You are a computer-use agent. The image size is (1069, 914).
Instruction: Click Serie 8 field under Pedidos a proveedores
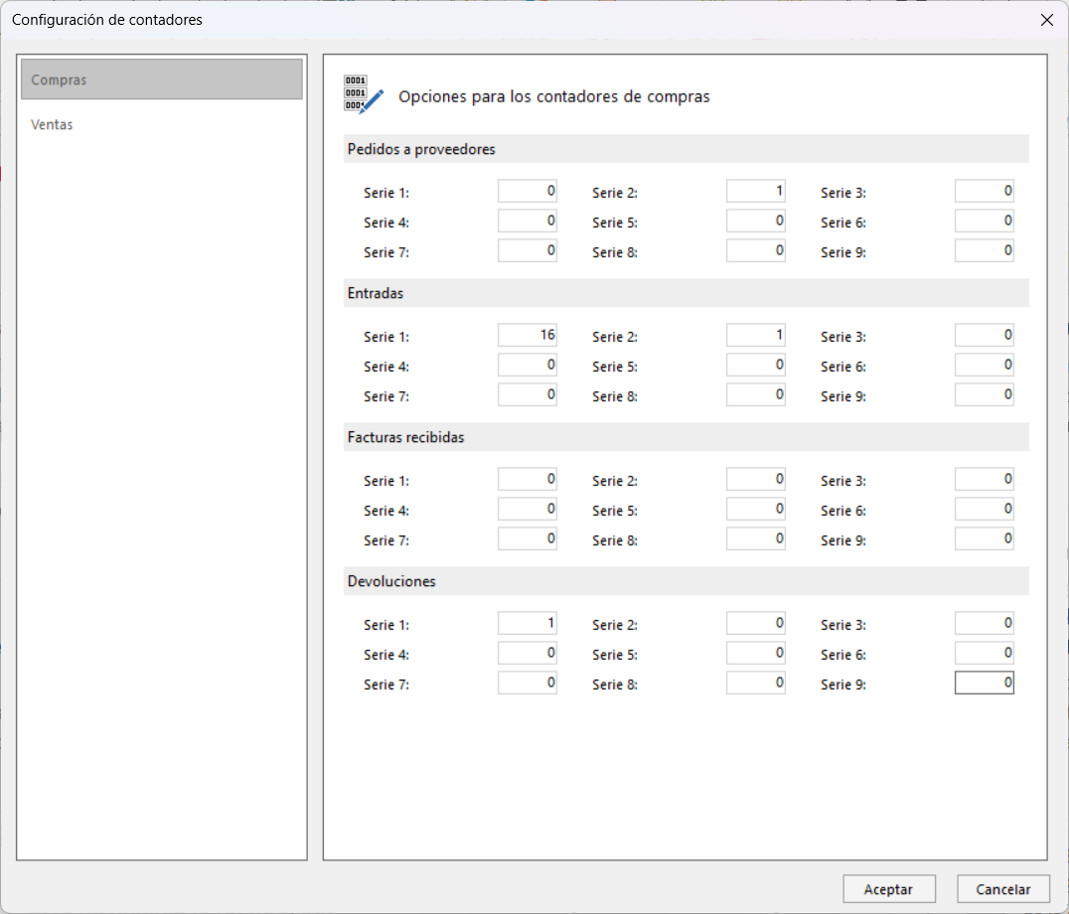click(755, 250)
